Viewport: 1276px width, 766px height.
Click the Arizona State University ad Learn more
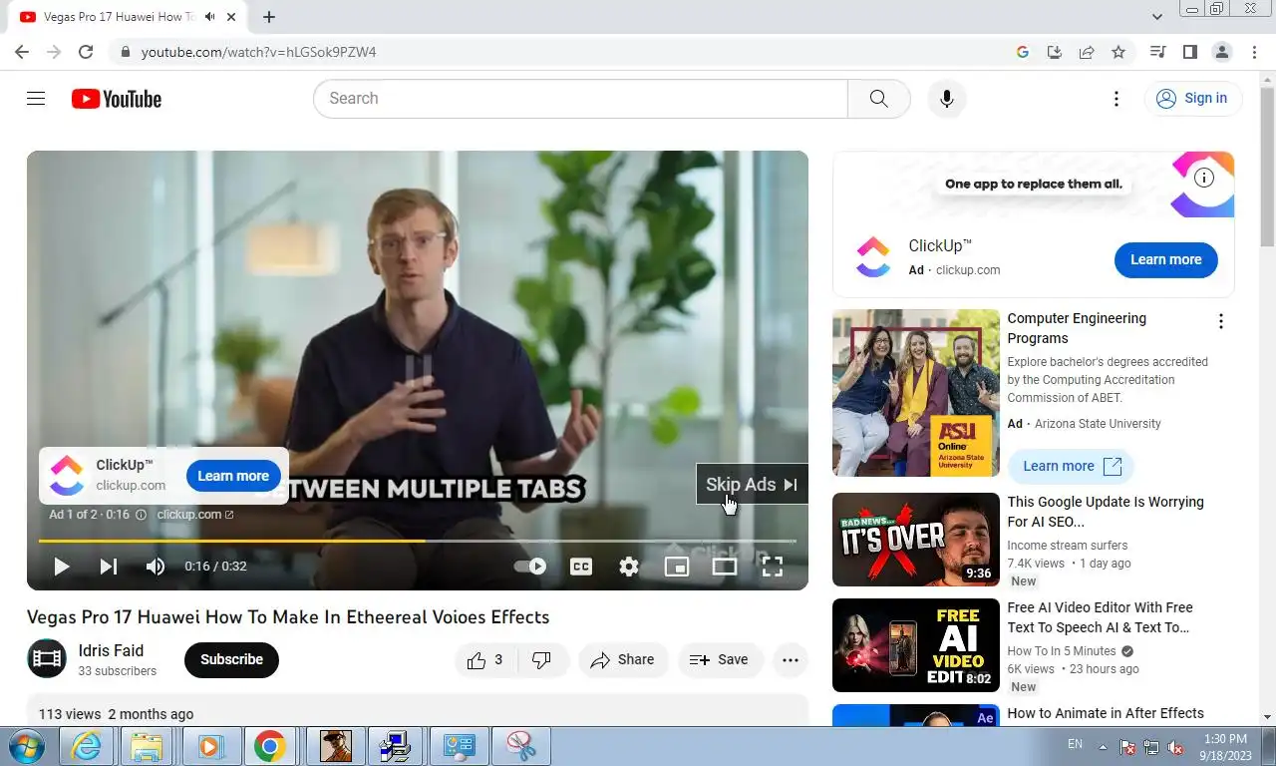[x=1071, y=466]
